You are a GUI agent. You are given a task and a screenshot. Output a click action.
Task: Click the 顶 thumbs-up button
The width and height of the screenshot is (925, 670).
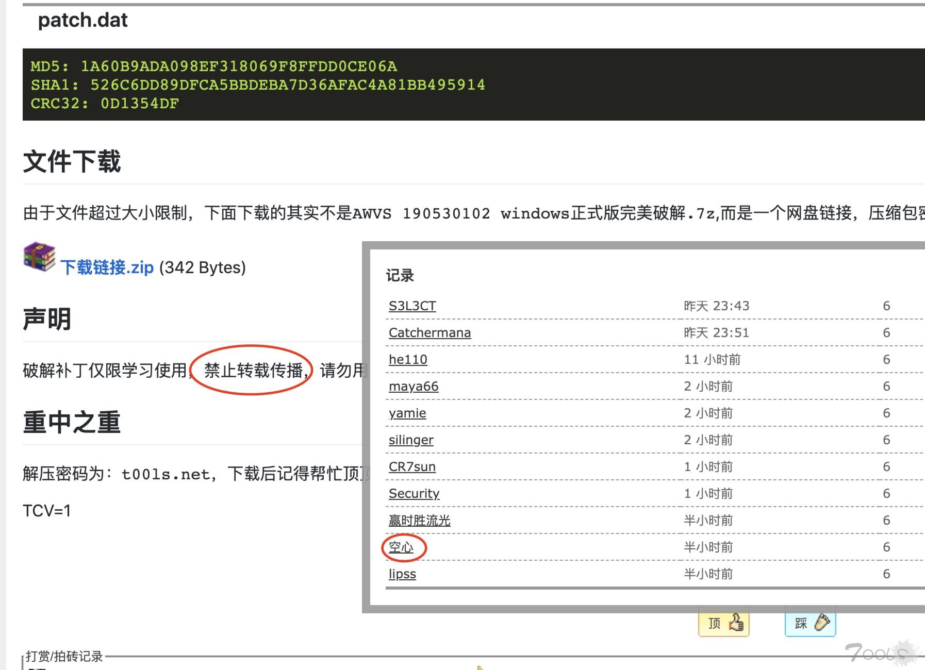click(x=724, y=623)
